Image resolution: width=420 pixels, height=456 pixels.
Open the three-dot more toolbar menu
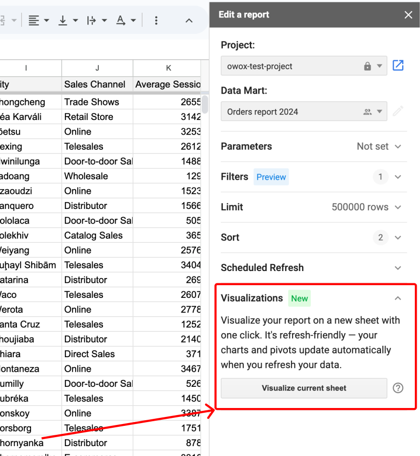156,20
